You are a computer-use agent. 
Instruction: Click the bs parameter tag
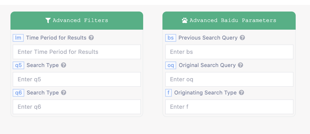click(171, 38)
